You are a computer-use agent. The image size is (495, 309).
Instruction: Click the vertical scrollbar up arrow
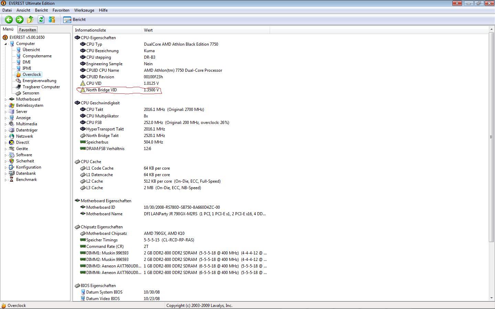point(491,30)
